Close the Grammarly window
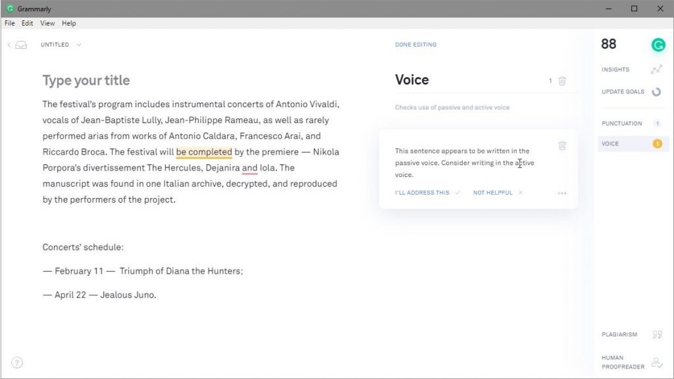The image size is (674, 379). (x=660, y=9)
